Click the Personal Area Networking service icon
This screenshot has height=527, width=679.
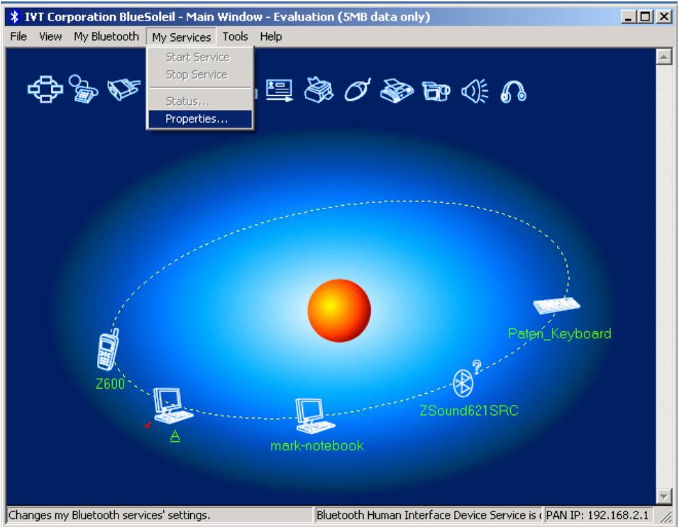point(45,89)
